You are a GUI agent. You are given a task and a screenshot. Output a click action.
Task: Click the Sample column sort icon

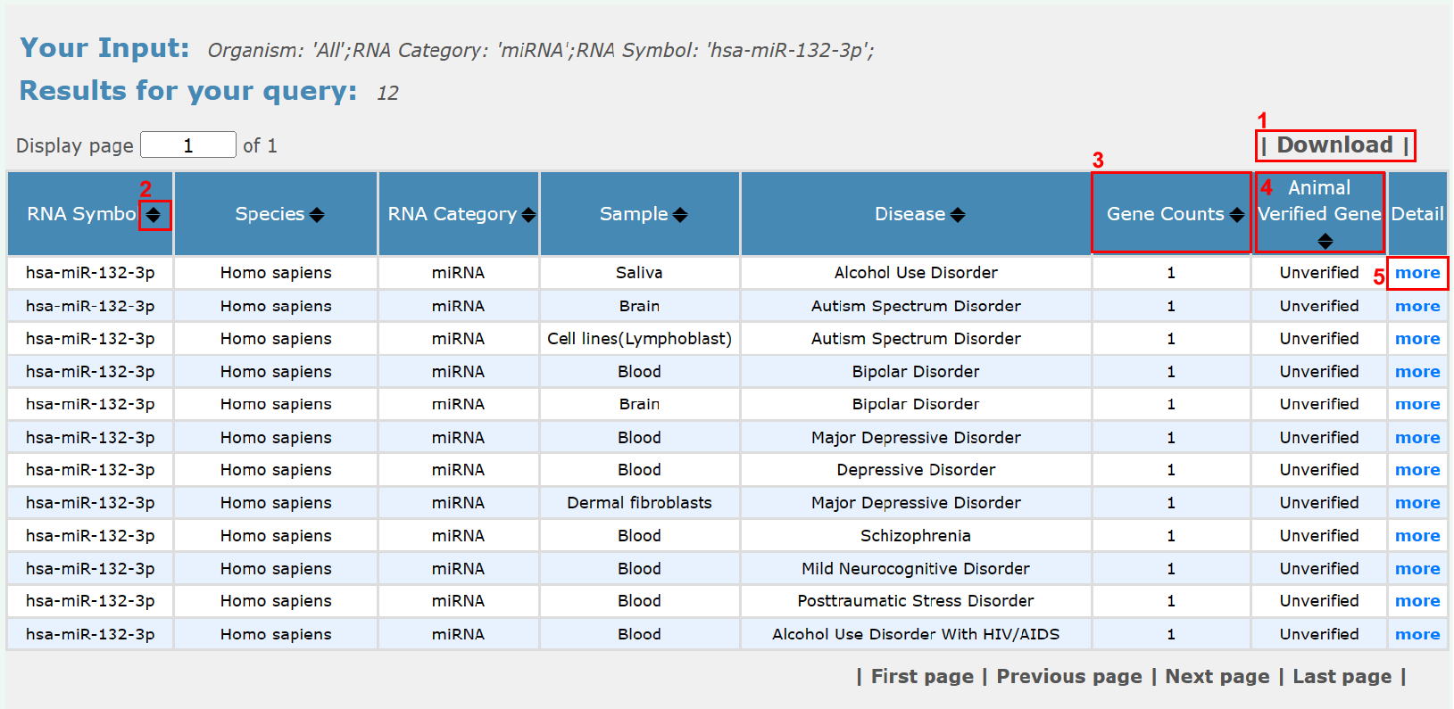click(x=680, y=215)
